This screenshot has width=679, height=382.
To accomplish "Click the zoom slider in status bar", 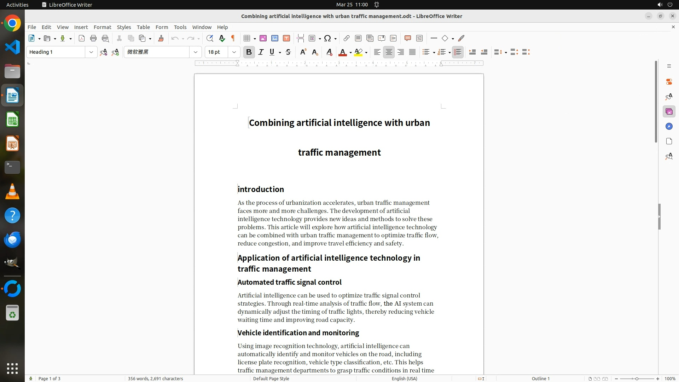I will [x=637, y=378].
